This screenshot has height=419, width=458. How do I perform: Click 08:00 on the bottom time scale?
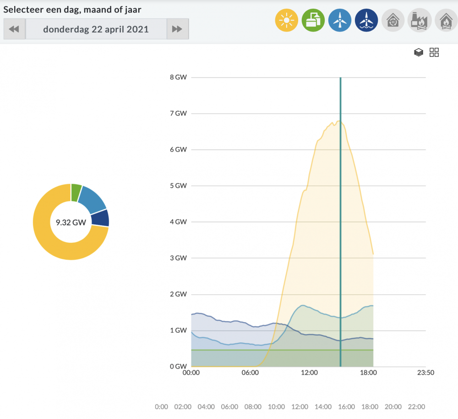point(253,407)
